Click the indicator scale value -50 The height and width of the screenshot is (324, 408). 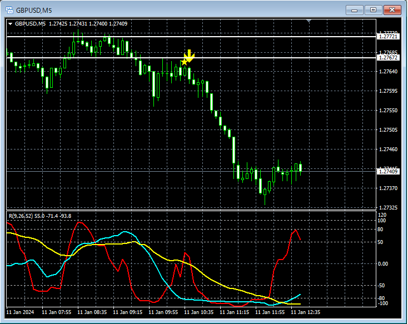click(381, 286)
